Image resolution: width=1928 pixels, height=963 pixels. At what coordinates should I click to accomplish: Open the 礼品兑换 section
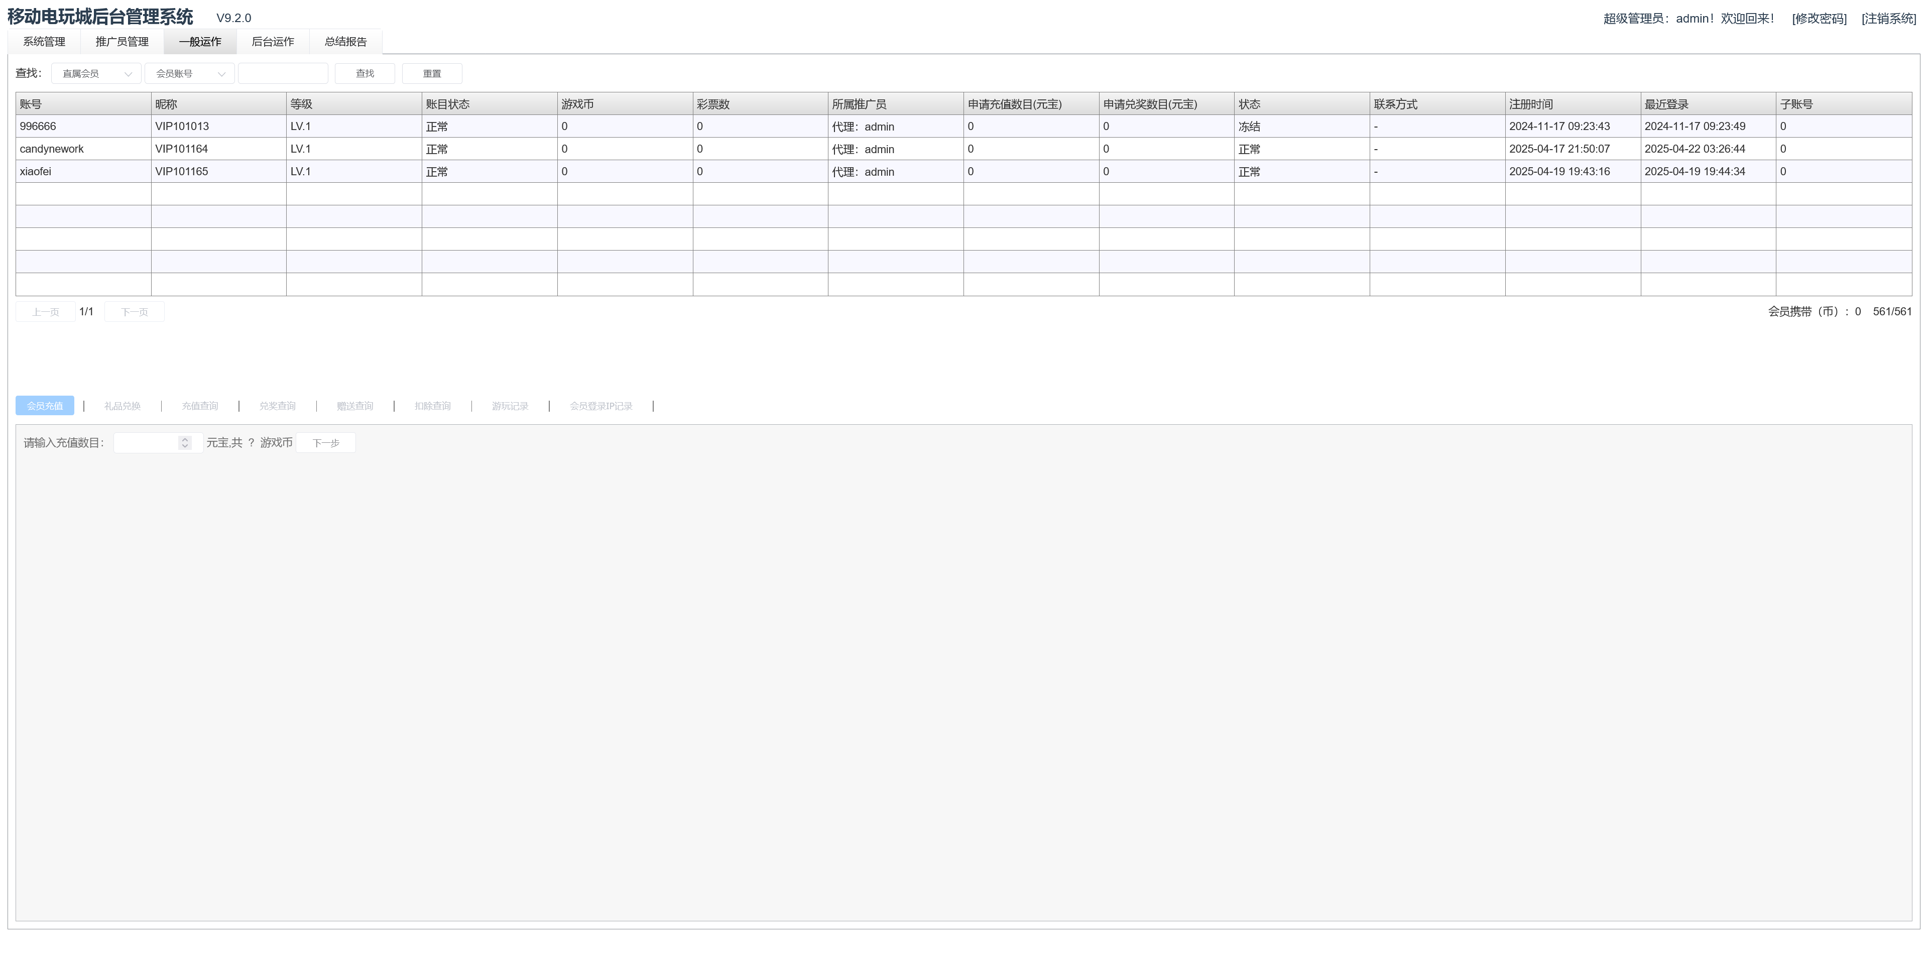122,406
